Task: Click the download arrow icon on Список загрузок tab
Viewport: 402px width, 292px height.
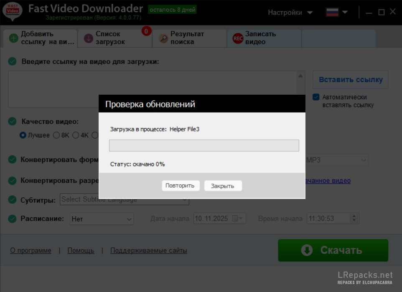Action: [x=88, y=38]
